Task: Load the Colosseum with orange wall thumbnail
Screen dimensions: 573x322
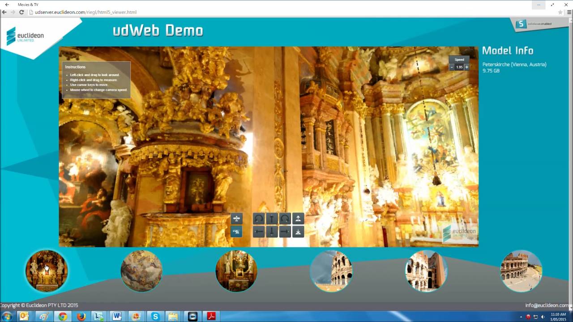Action: click(x=426, y=271)
